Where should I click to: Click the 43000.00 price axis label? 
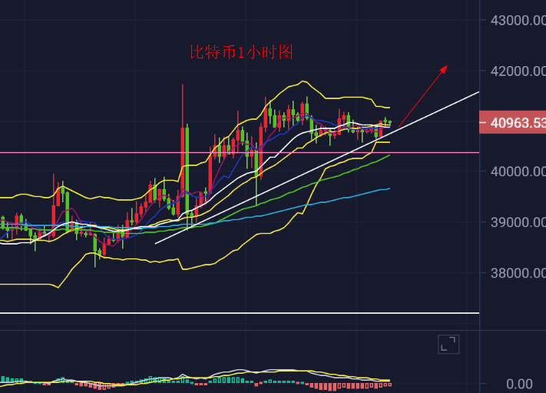518,21
